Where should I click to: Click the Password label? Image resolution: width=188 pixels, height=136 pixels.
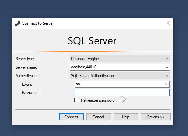[30, 93]
